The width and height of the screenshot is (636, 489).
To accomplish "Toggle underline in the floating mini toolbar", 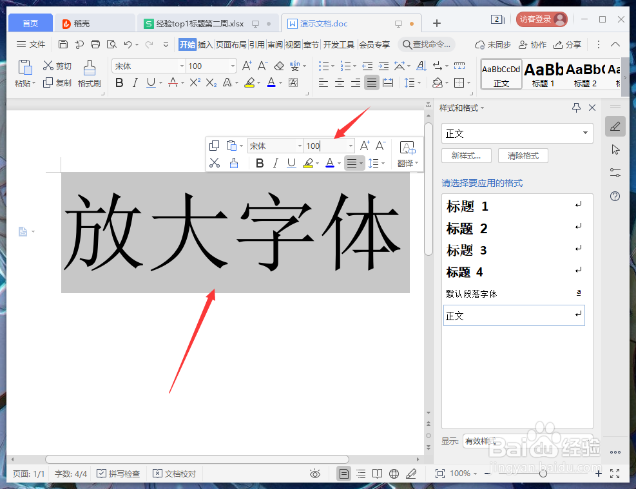I will 291,163.
